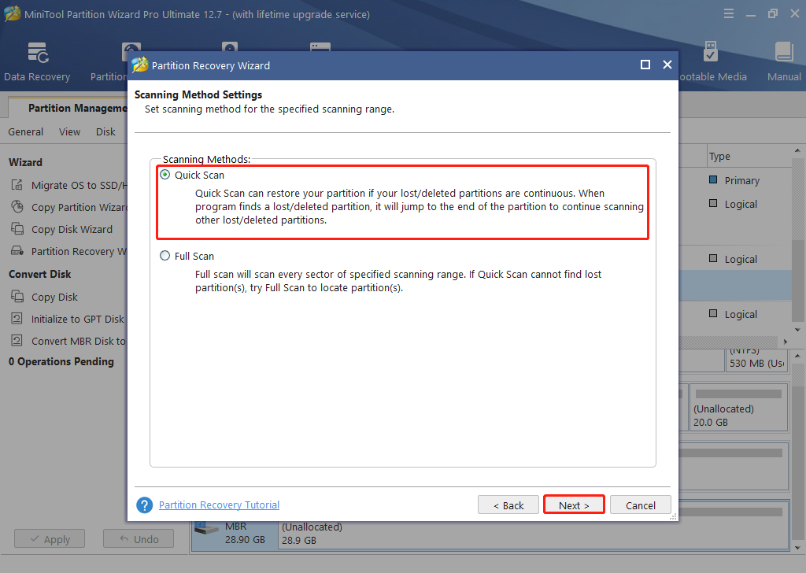The height and width of the screenshot is (573, 806).
Task: Click the Undo button
Action: pos(139,538)
